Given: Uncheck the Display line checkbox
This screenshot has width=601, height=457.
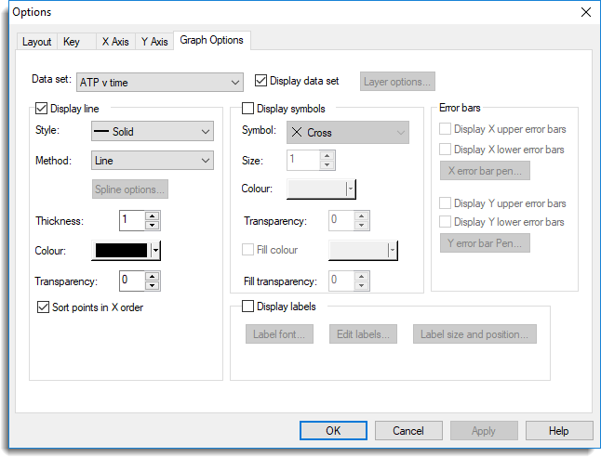Looking at the screenshot, I should point(41,108).
